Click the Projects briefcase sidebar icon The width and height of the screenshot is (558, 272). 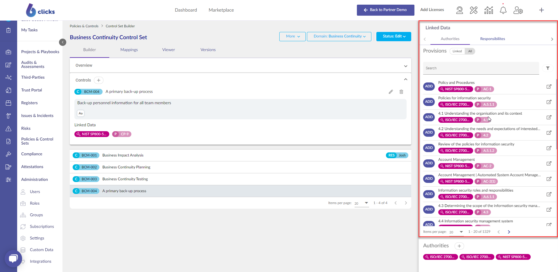tap(8, 52)
